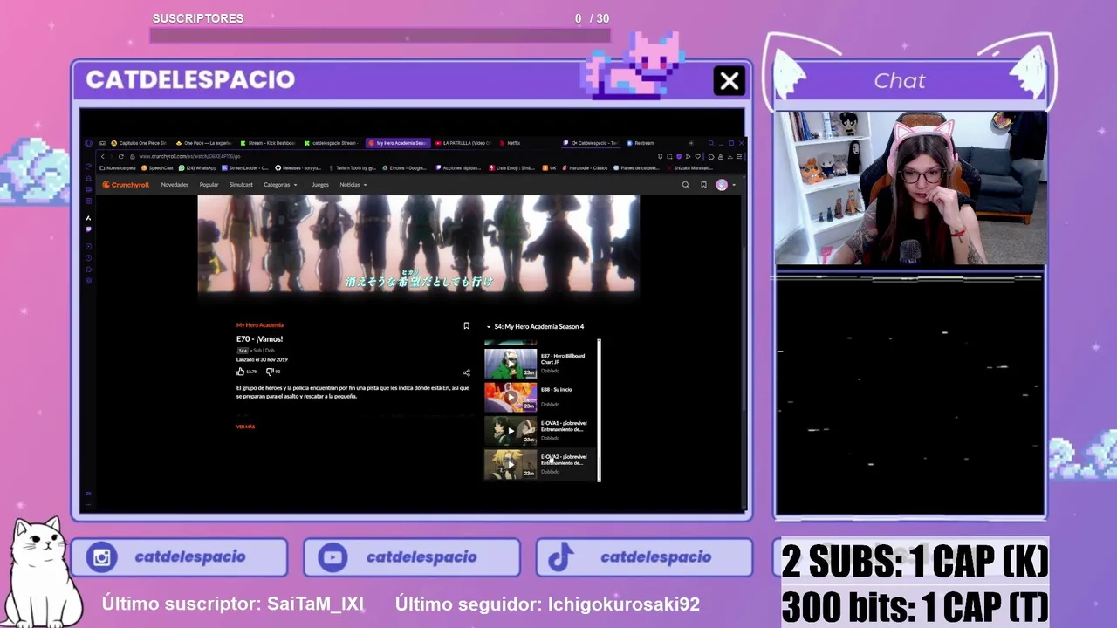
Task: Expand the Categorías dropdown
Action: pos(280,185)
